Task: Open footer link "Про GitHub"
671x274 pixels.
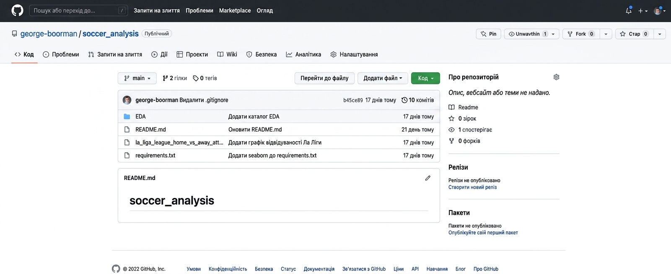Action: (486, 269)
